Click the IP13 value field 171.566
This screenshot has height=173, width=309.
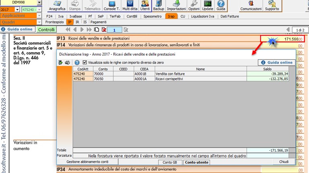coord(282,39)
